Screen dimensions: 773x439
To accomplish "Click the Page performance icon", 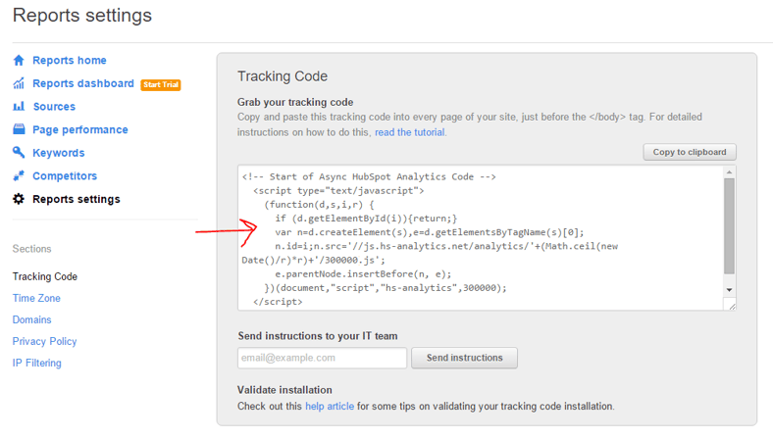I will tap(19, 129).
